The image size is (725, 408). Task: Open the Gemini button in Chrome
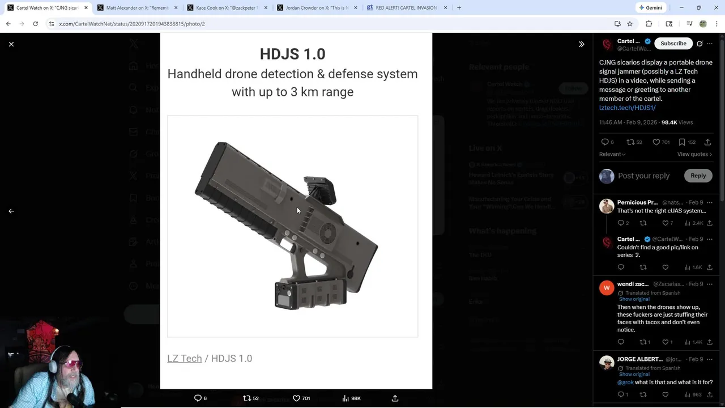coord(650,8)
